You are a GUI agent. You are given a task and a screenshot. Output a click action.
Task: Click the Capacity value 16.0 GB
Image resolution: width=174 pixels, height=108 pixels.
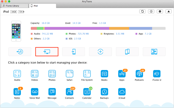tap(46, 23)
